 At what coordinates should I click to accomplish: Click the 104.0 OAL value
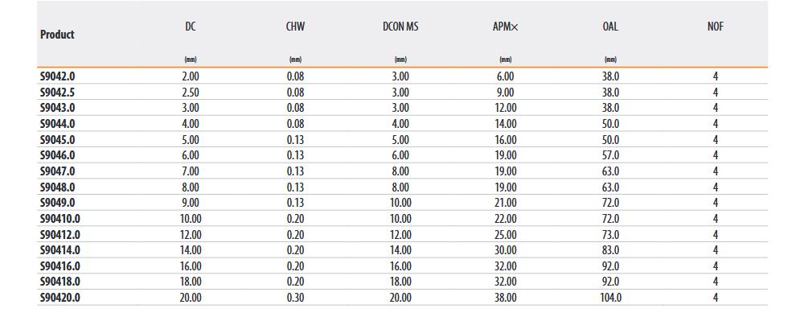pyautogui.click(x=610, y=298)
